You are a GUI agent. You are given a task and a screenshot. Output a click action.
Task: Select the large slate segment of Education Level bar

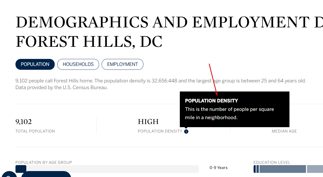283,169
